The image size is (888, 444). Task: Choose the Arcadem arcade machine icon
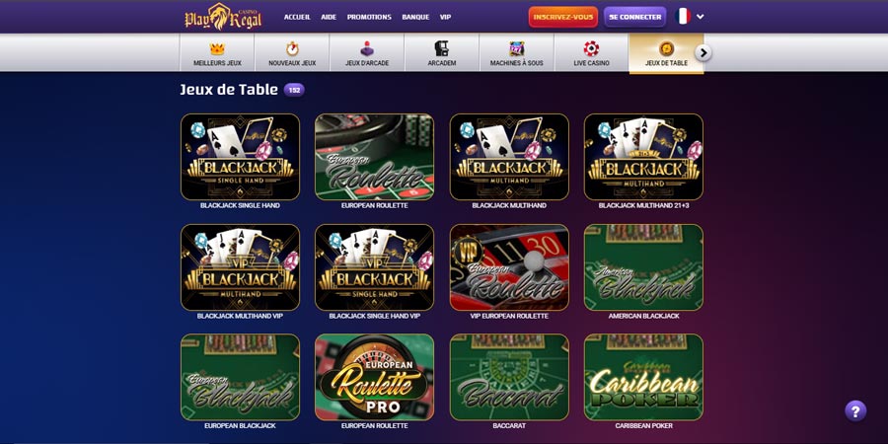pos(442,48)
